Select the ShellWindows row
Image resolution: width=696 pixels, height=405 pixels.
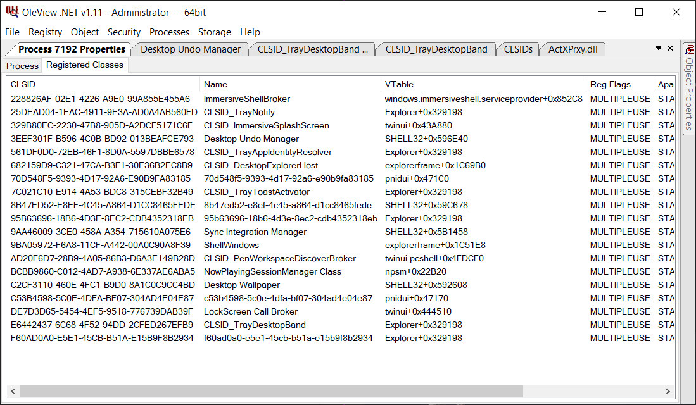(x=341, y=246)
